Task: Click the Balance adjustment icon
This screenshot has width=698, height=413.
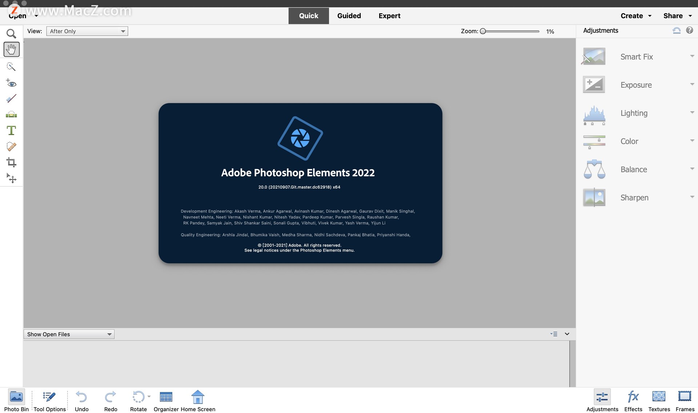Action: pyautogui.click(x=593, y=169)
